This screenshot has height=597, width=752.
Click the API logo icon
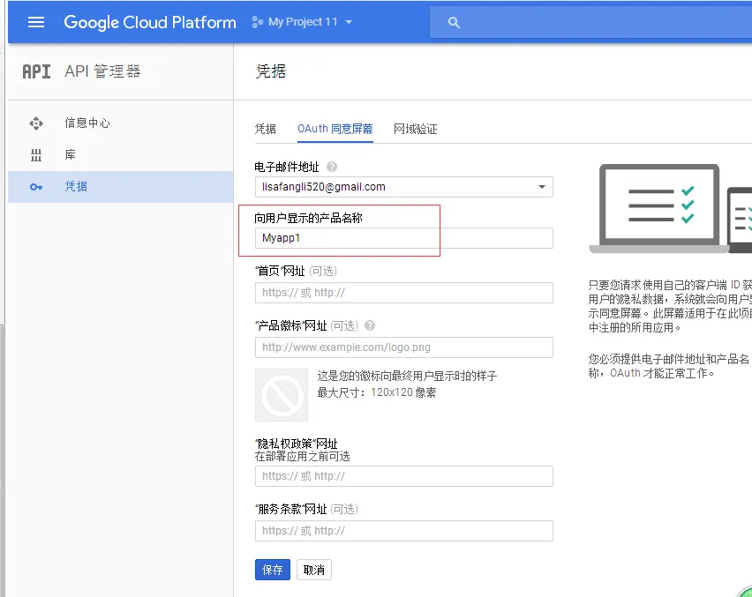[36, 72]
